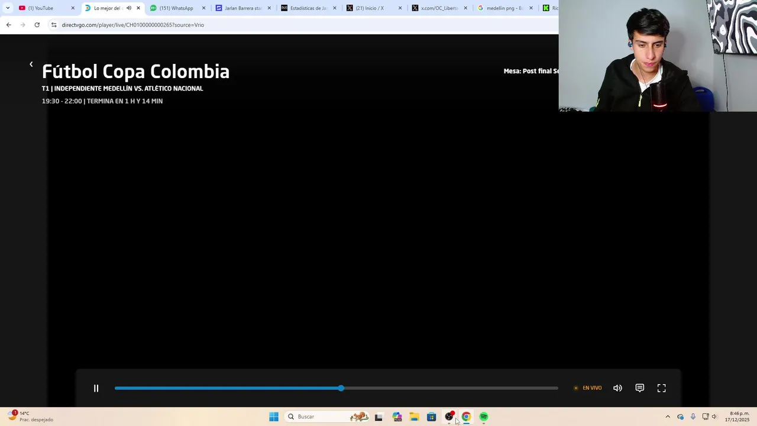This screenshot has height=426, width=757.
Task: Click the OneDrive cloud tray icon
Action: [680, 417]
